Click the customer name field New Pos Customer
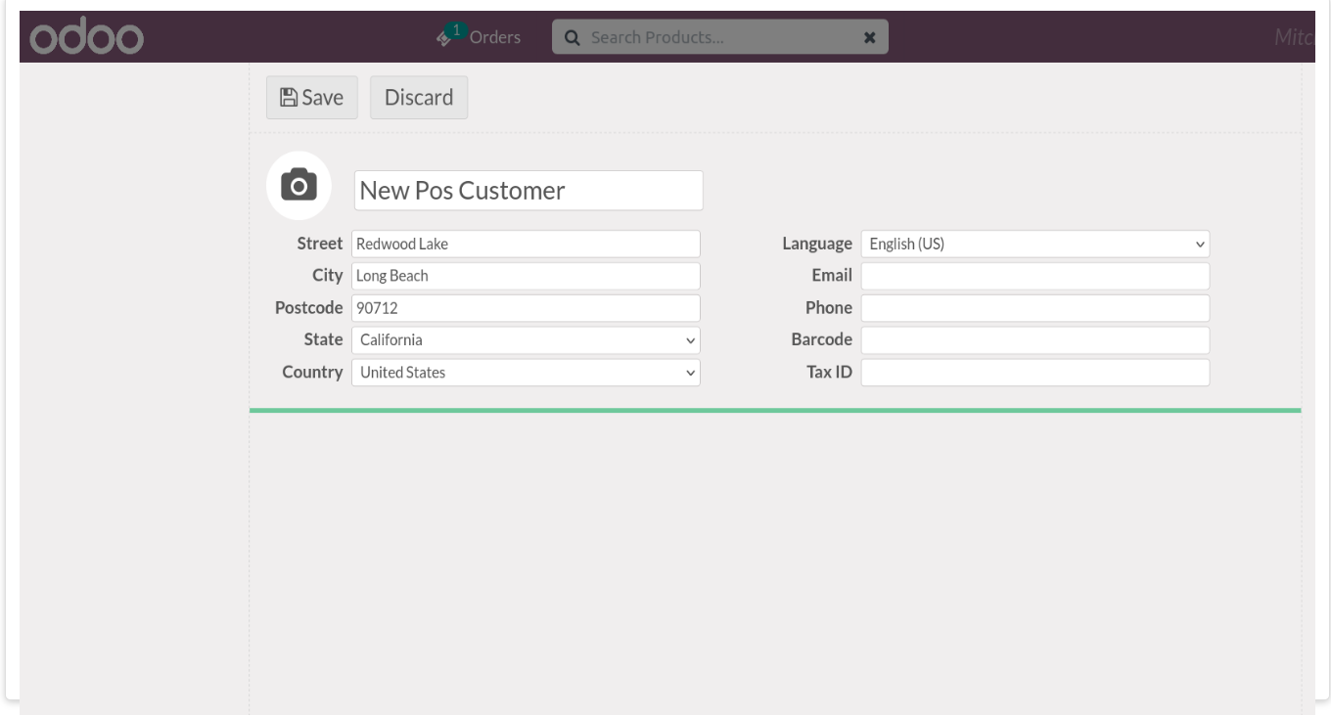The image size is (1331, 716). [x=528, y=191]
